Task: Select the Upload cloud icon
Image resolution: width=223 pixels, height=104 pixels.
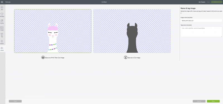Action: click(x=2, y=48)
